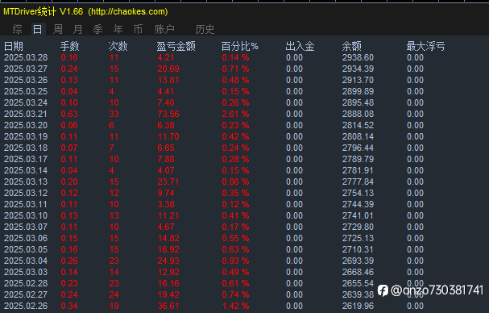Click the 余额 column header
The height and width of the screenshot is (313, 489).
click(x=351, y=46)
